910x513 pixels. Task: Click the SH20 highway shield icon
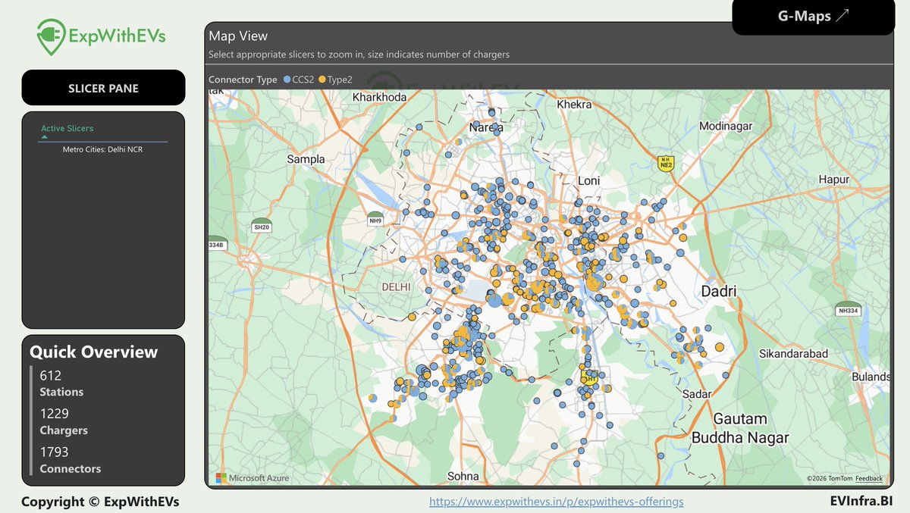[x=262, y=226]
